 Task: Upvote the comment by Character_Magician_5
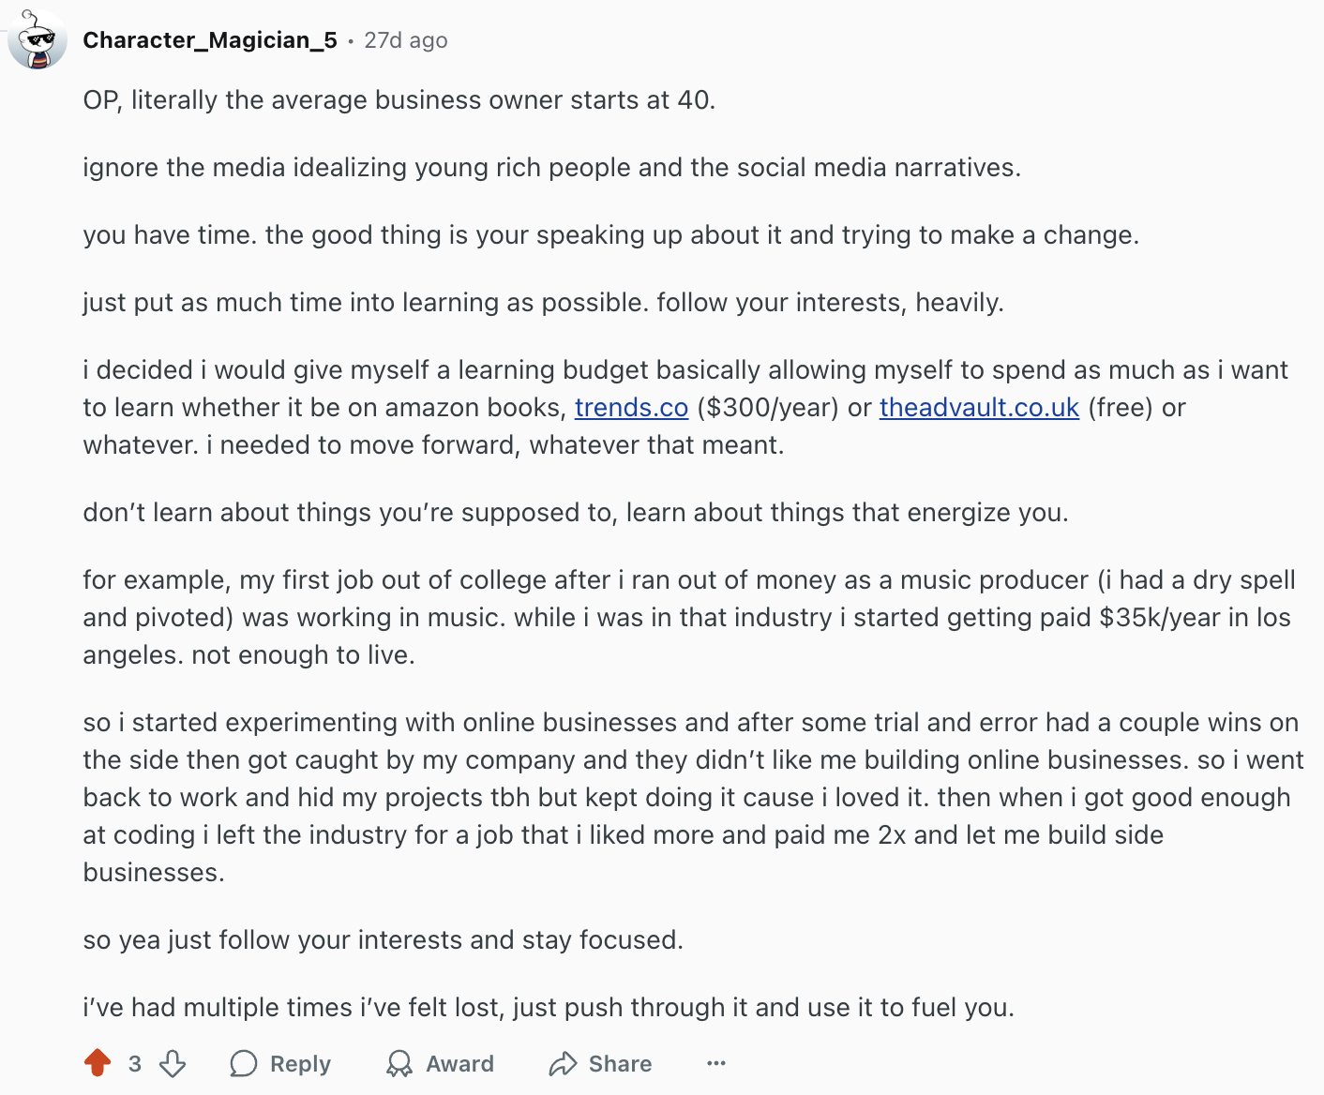98,1063
